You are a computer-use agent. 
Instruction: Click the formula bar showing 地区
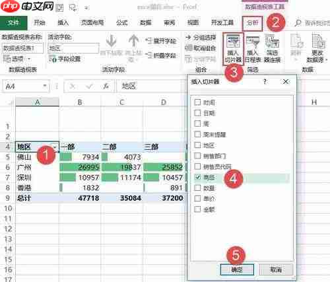point(152,87)
